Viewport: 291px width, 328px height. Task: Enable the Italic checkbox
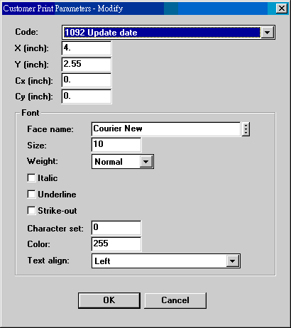pos(31,178)
